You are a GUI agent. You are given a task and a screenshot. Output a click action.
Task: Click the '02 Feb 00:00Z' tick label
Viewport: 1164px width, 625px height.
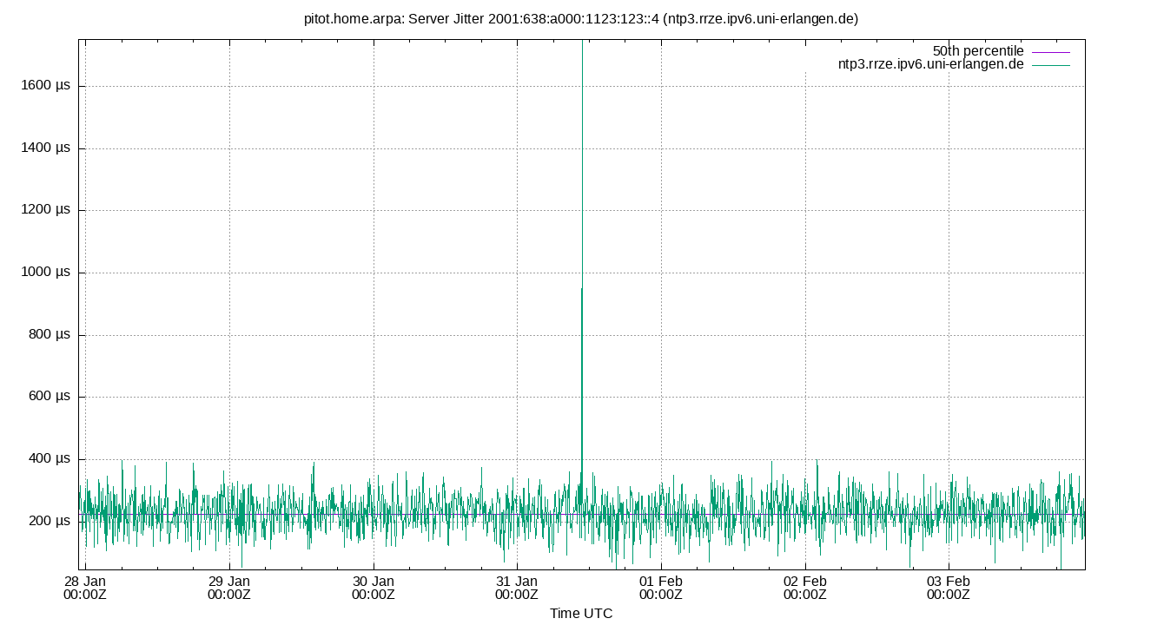point(807,589)
